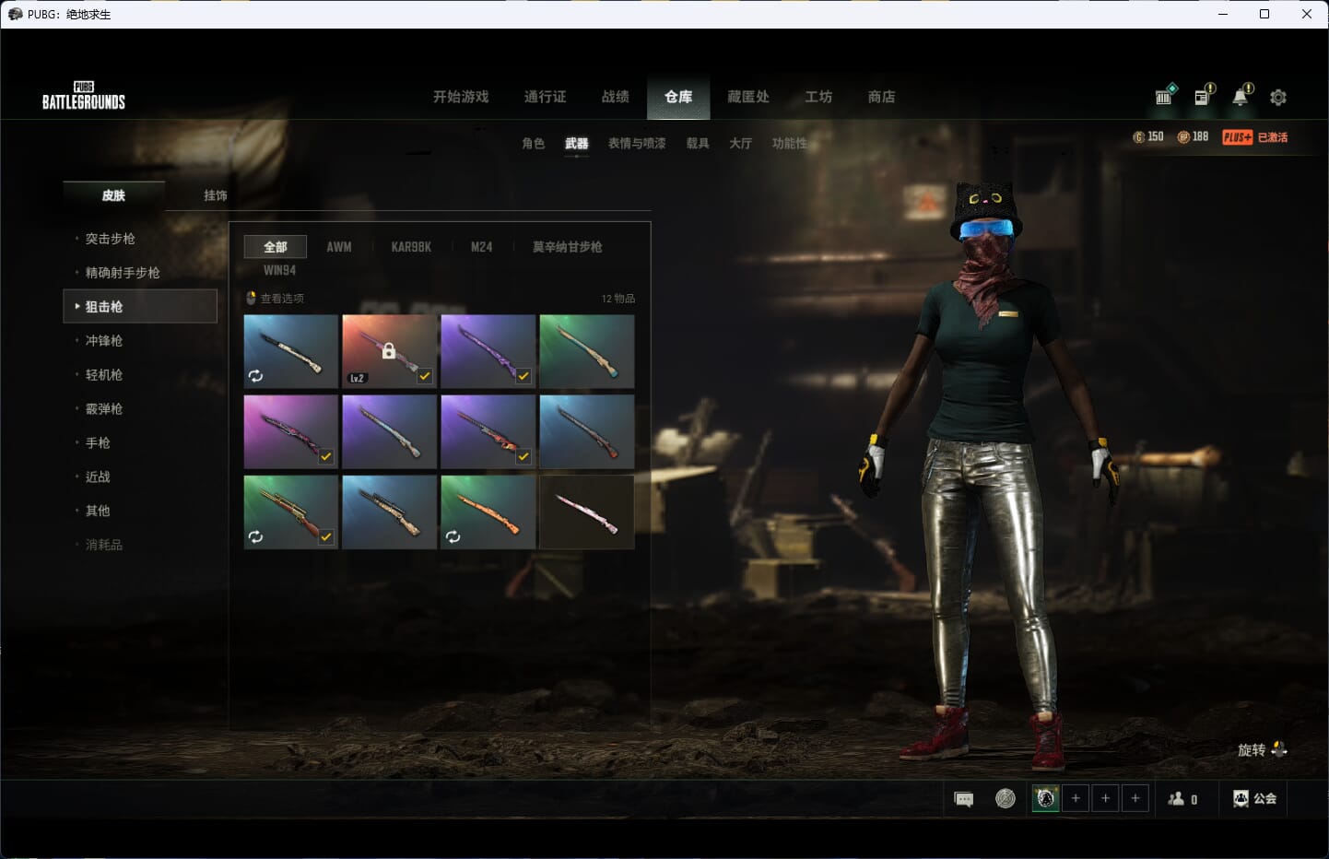1329x859 pixels.
Task: Open the 功能性 sub-tab
Action: pos(790,144)
